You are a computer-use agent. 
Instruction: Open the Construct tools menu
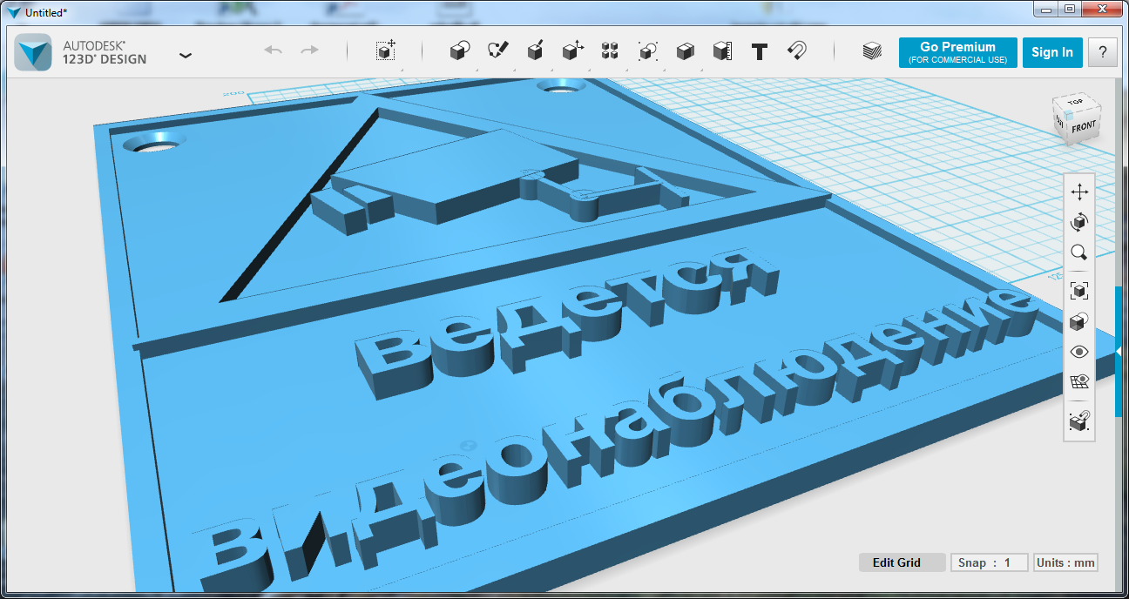click(536, 50)
